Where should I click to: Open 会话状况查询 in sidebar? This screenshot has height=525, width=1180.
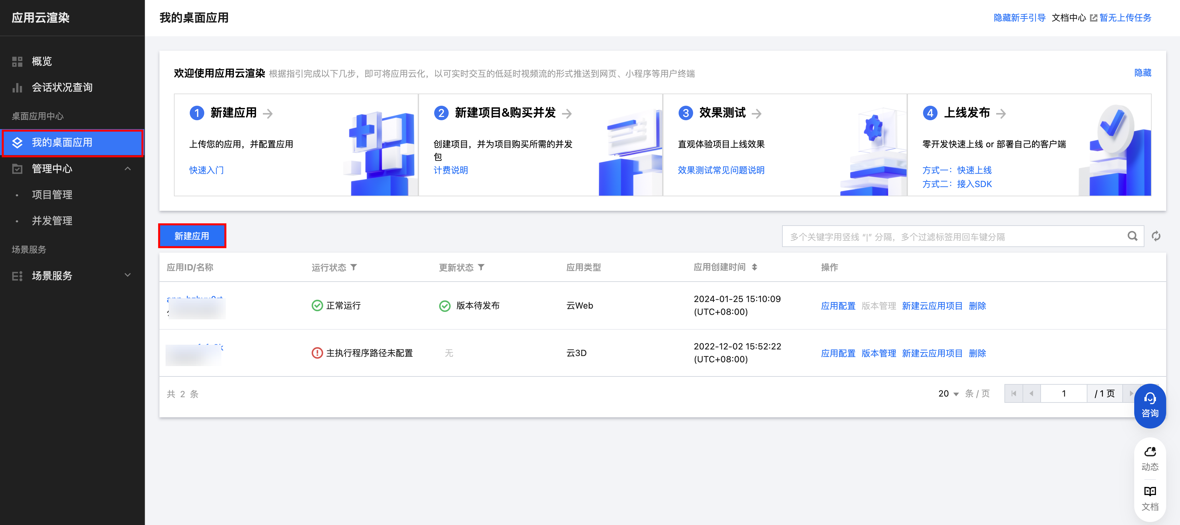(62, 88)
